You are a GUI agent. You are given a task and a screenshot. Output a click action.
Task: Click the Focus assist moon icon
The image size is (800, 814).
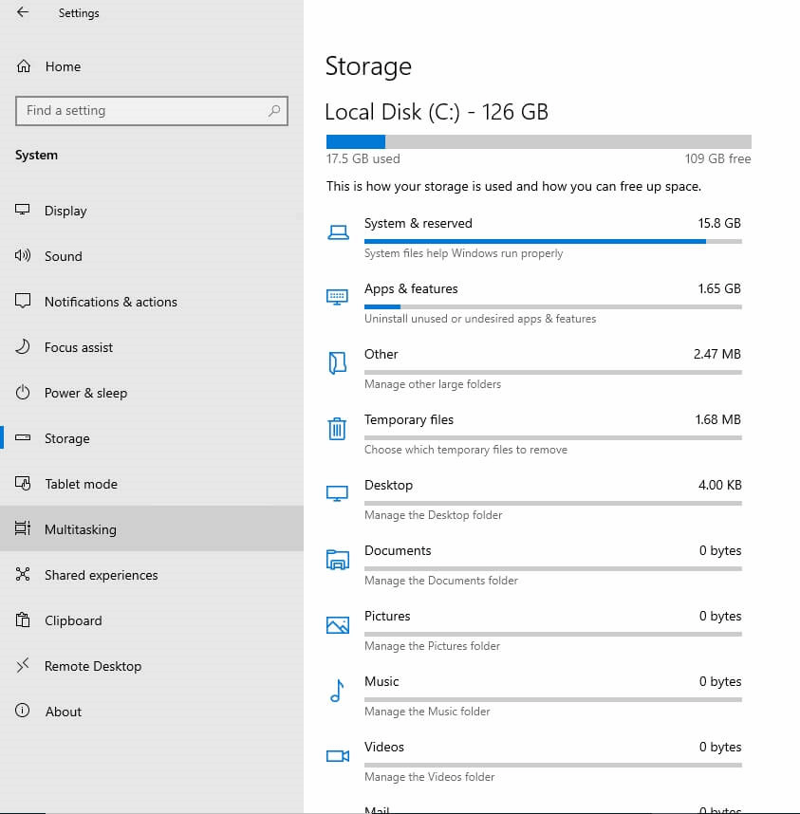click(21, 347)
